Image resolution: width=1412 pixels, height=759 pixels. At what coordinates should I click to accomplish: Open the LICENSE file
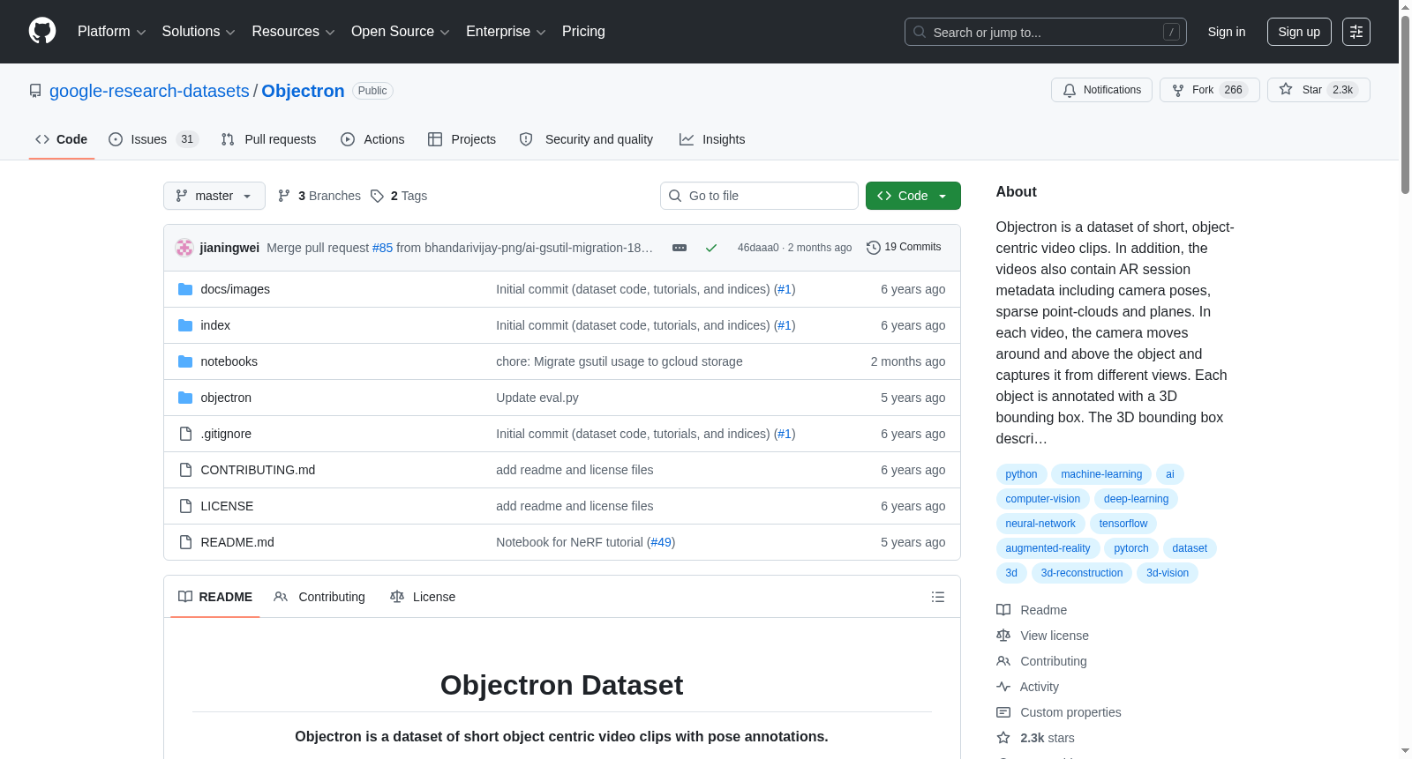[227, 506]
